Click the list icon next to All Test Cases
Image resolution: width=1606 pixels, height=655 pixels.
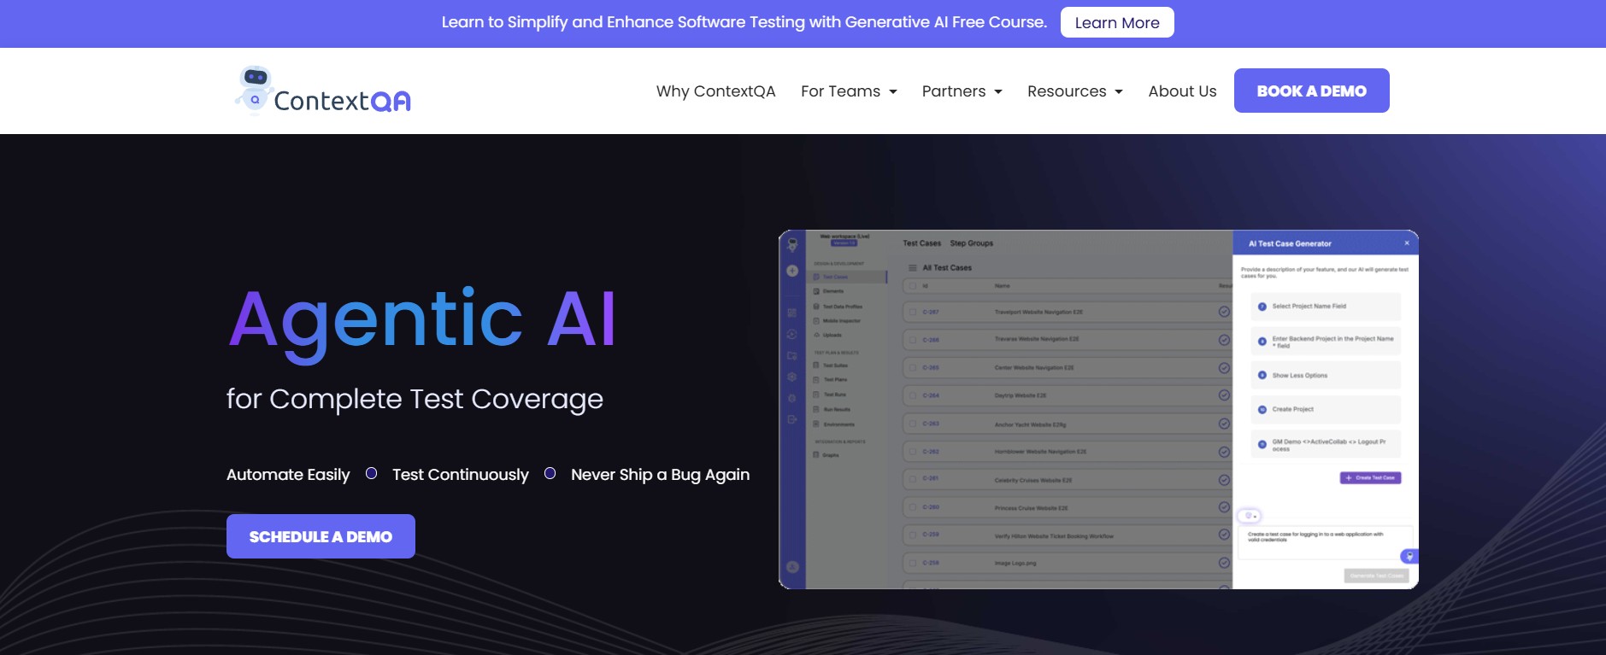click(x=912, y=267)
